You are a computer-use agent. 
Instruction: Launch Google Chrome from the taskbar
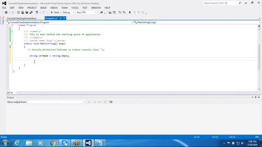[53, 143]
